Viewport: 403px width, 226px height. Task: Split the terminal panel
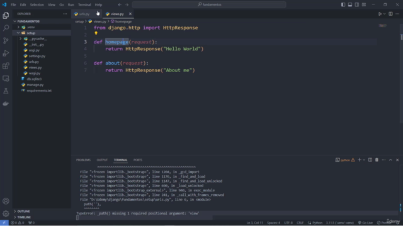click(x=370, y=160)
